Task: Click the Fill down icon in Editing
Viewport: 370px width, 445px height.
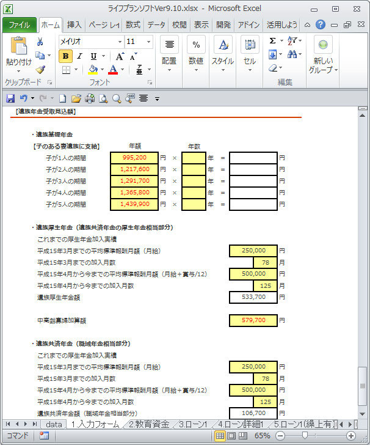Action: [x=272, y=54]
